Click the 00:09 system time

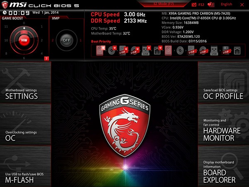(19, 13)
